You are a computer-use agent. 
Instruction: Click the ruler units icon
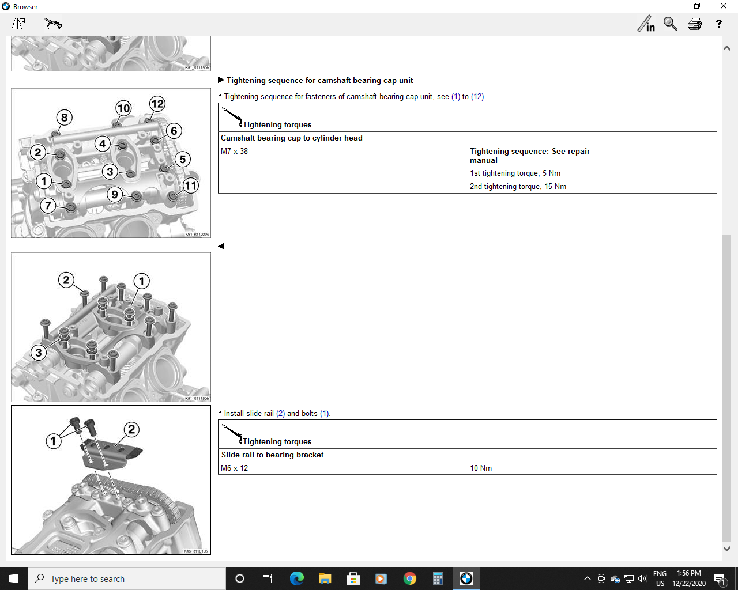pyautogui.click(x=646, y=24)
